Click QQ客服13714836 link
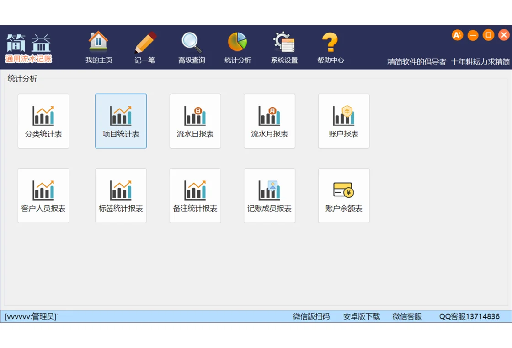 click(x=469, y=316)
